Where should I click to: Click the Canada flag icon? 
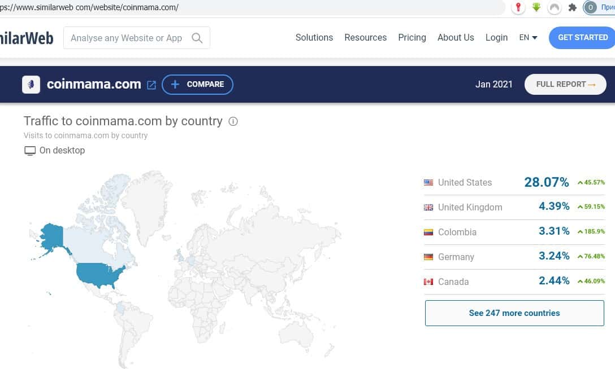point(428,282)
